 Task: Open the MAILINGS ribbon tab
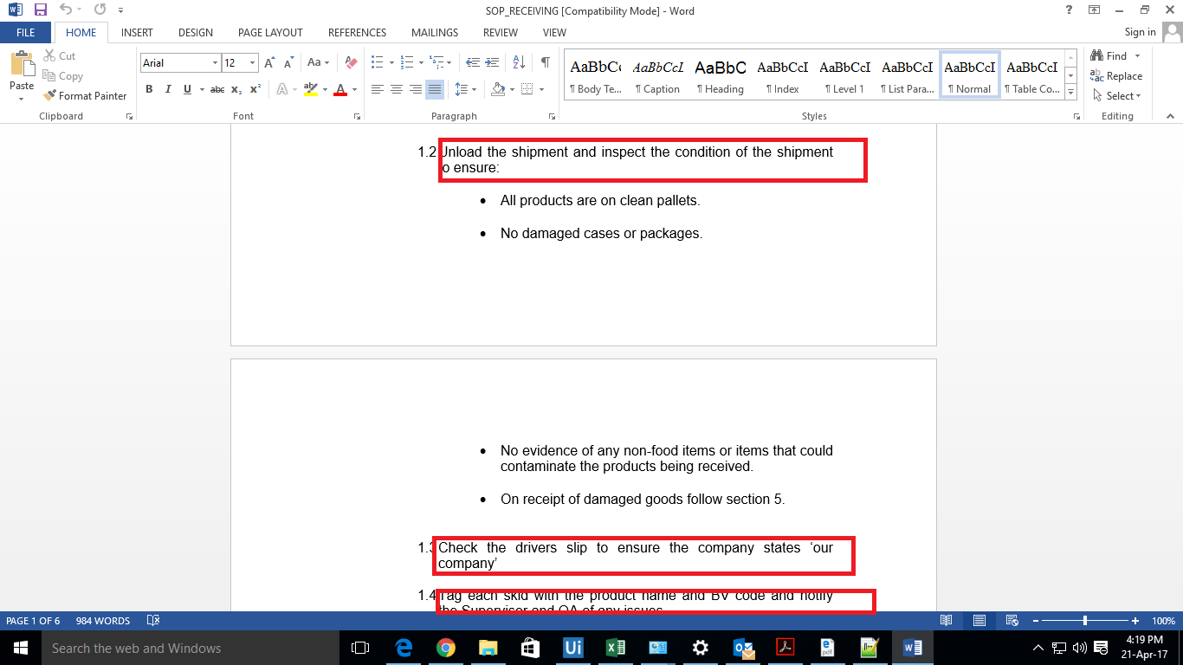[x=434, y=32]
